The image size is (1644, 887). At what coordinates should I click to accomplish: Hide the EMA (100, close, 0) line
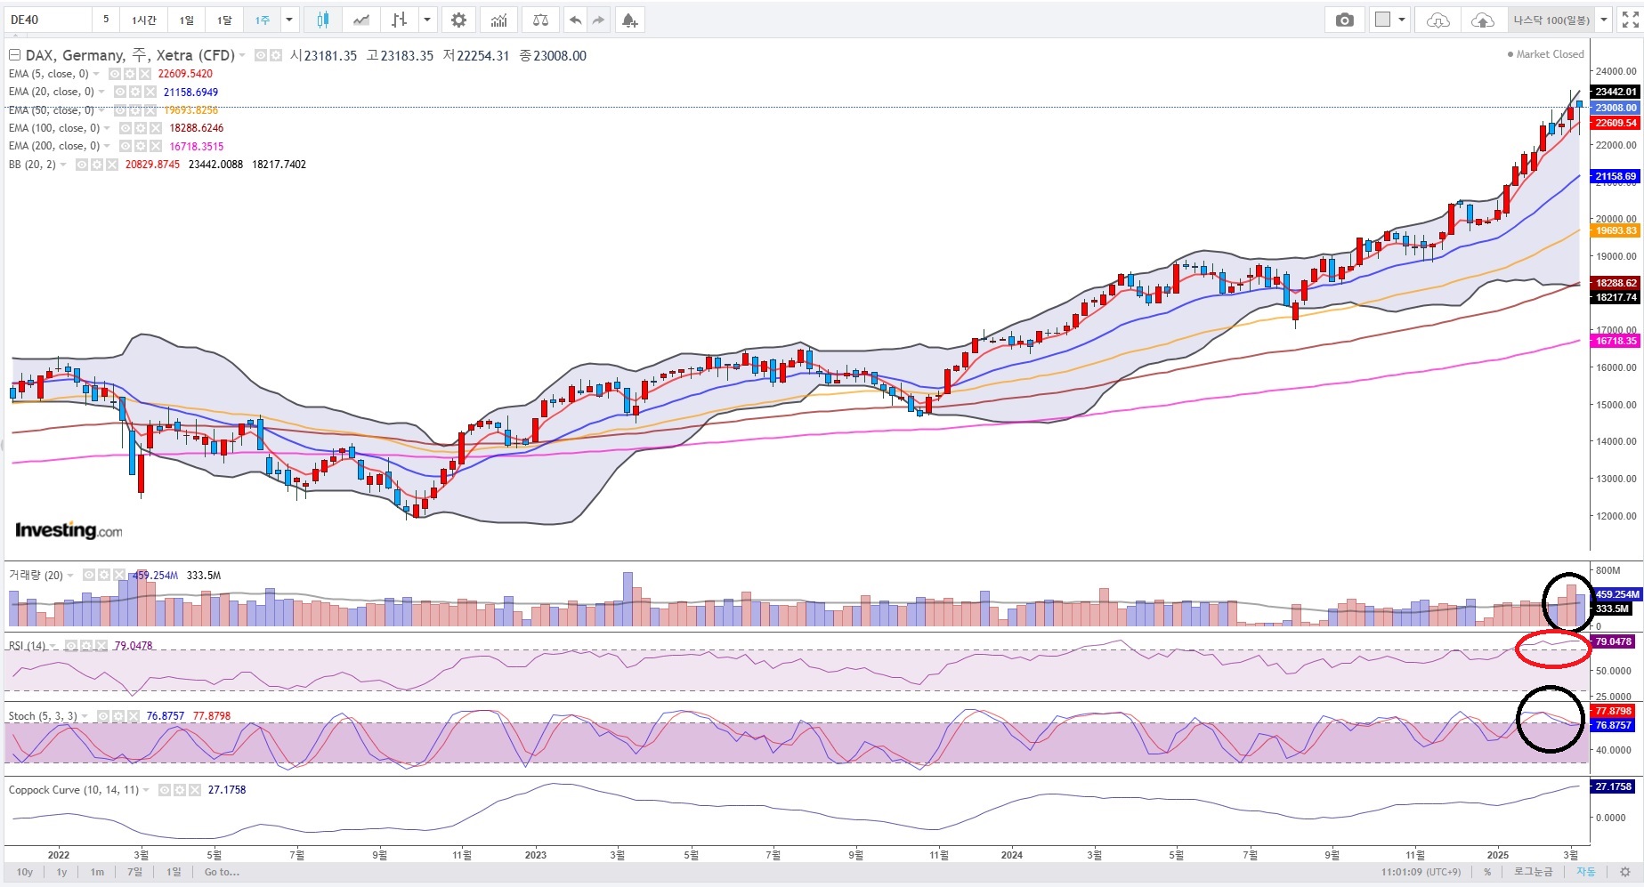pyautogui.click(x=125, y=128)
